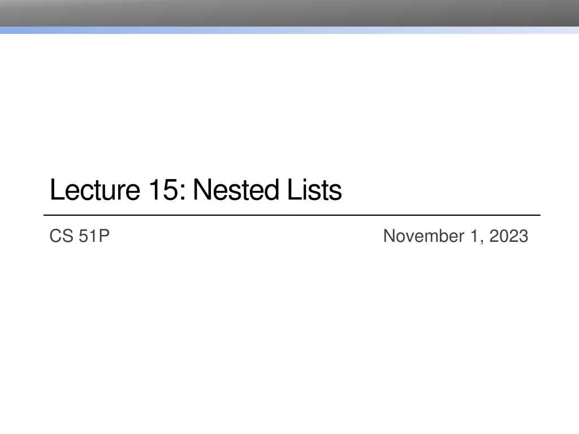This screenshot has height=434, width=579.
Task: Click the "CS" text in the subtitle
Action: pyautogui.click(x=61, y=236)
